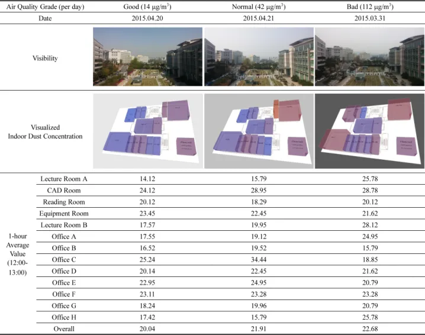The image size is (425, 335).
Task: Click the 'Date' row label
Action: point(45,18)
